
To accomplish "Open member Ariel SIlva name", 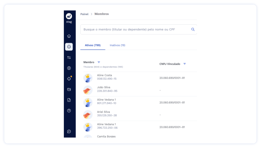I will [x=104, y=112].
